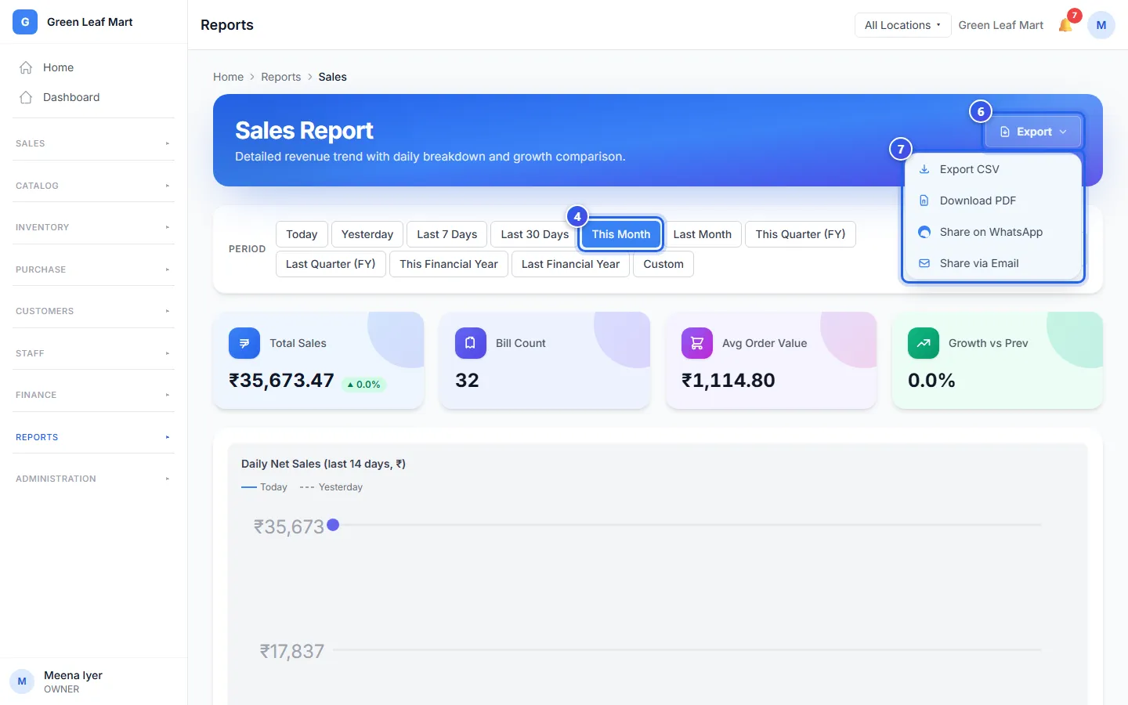This screenshot has height=705, width=1128.
Task: Select the Today period filter
Action: (302, 234)
